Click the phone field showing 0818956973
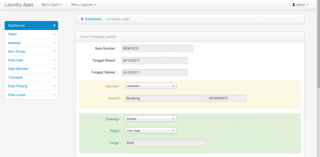 (227, 98)
